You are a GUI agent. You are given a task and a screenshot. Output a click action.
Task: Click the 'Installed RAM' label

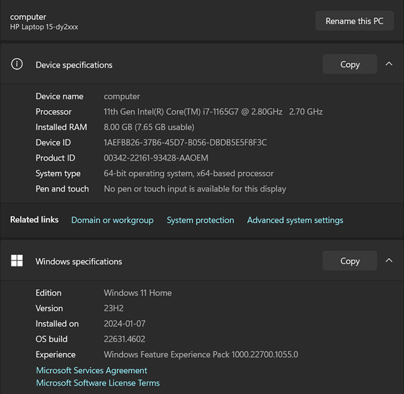click(61, 127)
